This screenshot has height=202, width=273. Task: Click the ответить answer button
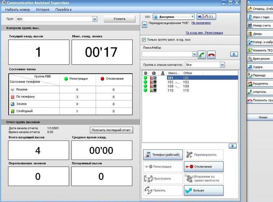click(x=259, y=92)
